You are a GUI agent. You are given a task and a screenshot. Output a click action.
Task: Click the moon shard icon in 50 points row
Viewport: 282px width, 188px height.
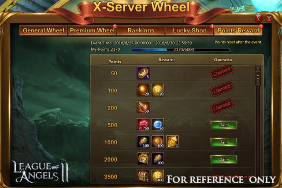point(143,73)
